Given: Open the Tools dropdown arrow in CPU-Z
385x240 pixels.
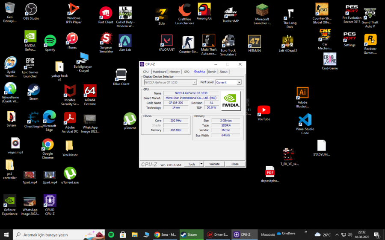Looking at the screenshot, I should [201, 164].
